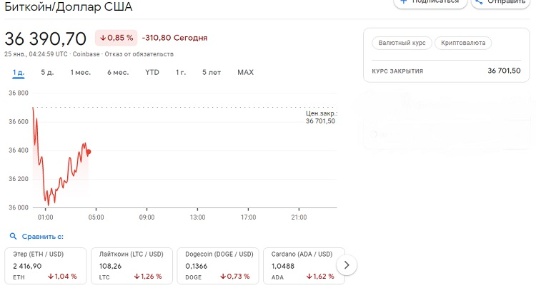Show the 6 мес. chart range
This screenshot has width=536, height=288.
(118, 72)
